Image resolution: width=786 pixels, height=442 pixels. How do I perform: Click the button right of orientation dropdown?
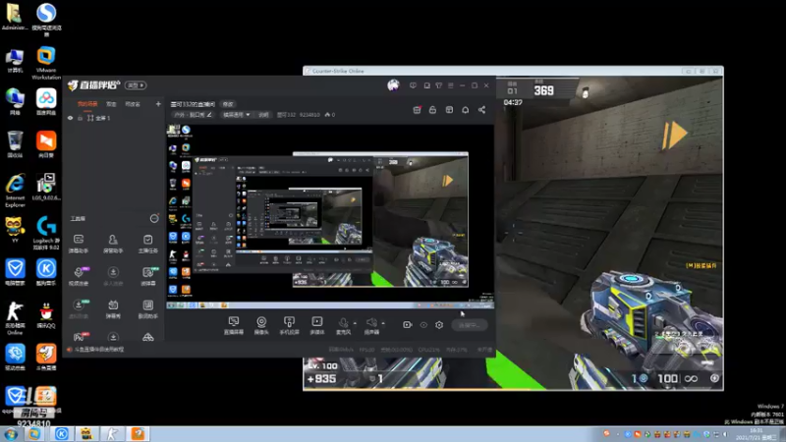263,115
